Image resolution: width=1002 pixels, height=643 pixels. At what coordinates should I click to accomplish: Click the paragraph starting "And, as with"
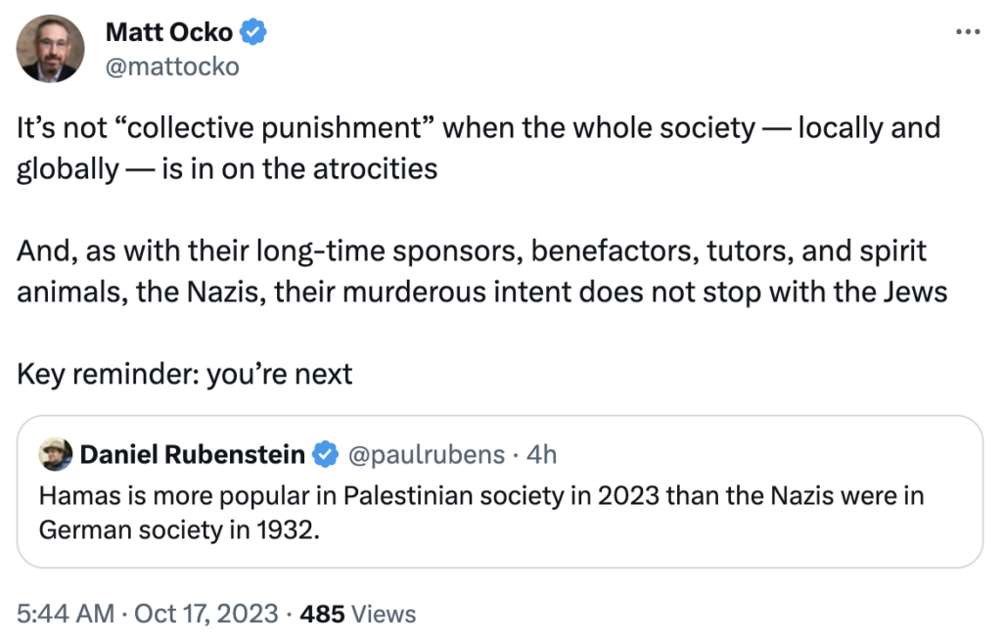click(x=471, y=271)
